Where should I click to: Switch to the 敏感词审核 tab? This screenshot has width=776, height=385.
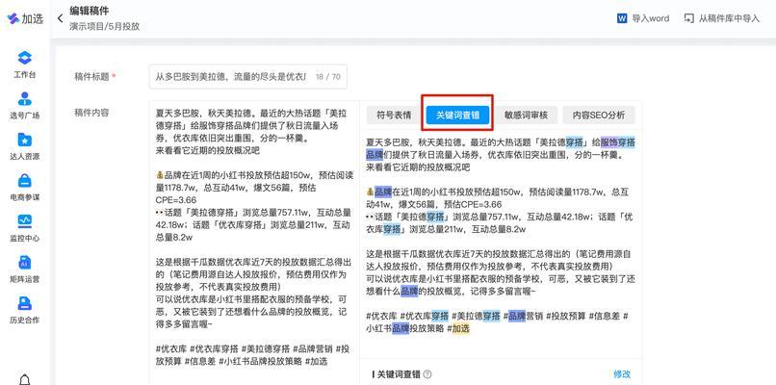pyautogui.click(x=526, y=115)
